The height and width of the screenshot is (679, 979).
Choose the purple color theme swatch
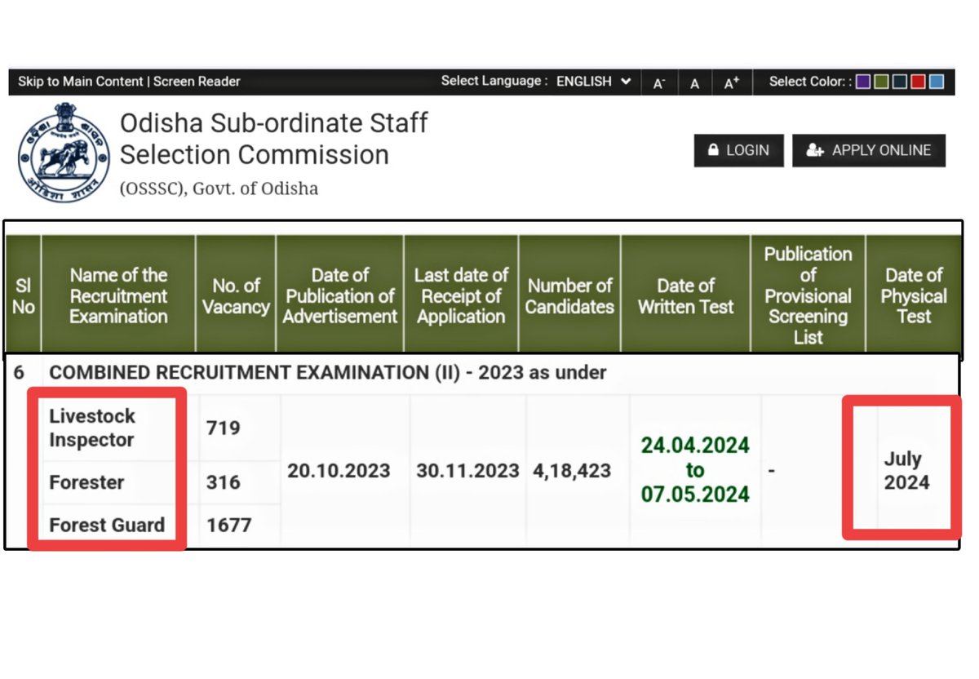863,82
